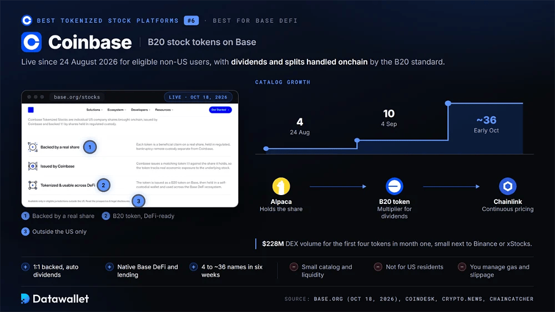555x312 pixels.
Task: Click the $228M DEX volume statement
Action: 397,244
